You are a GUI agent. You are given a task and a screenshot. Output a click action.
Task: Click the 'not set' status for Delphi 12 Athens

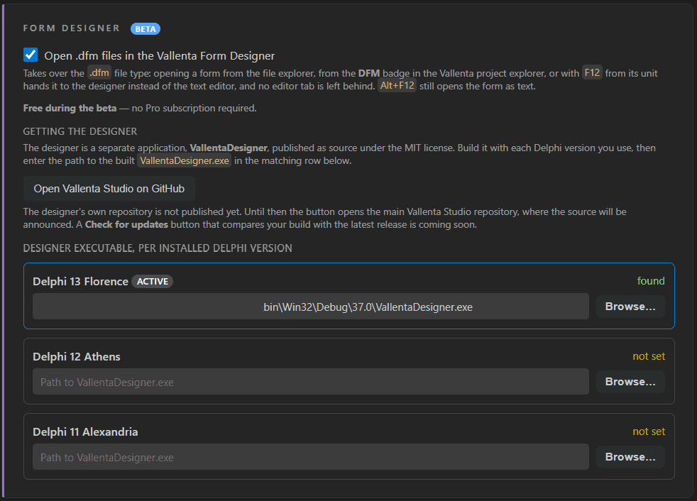649,356
